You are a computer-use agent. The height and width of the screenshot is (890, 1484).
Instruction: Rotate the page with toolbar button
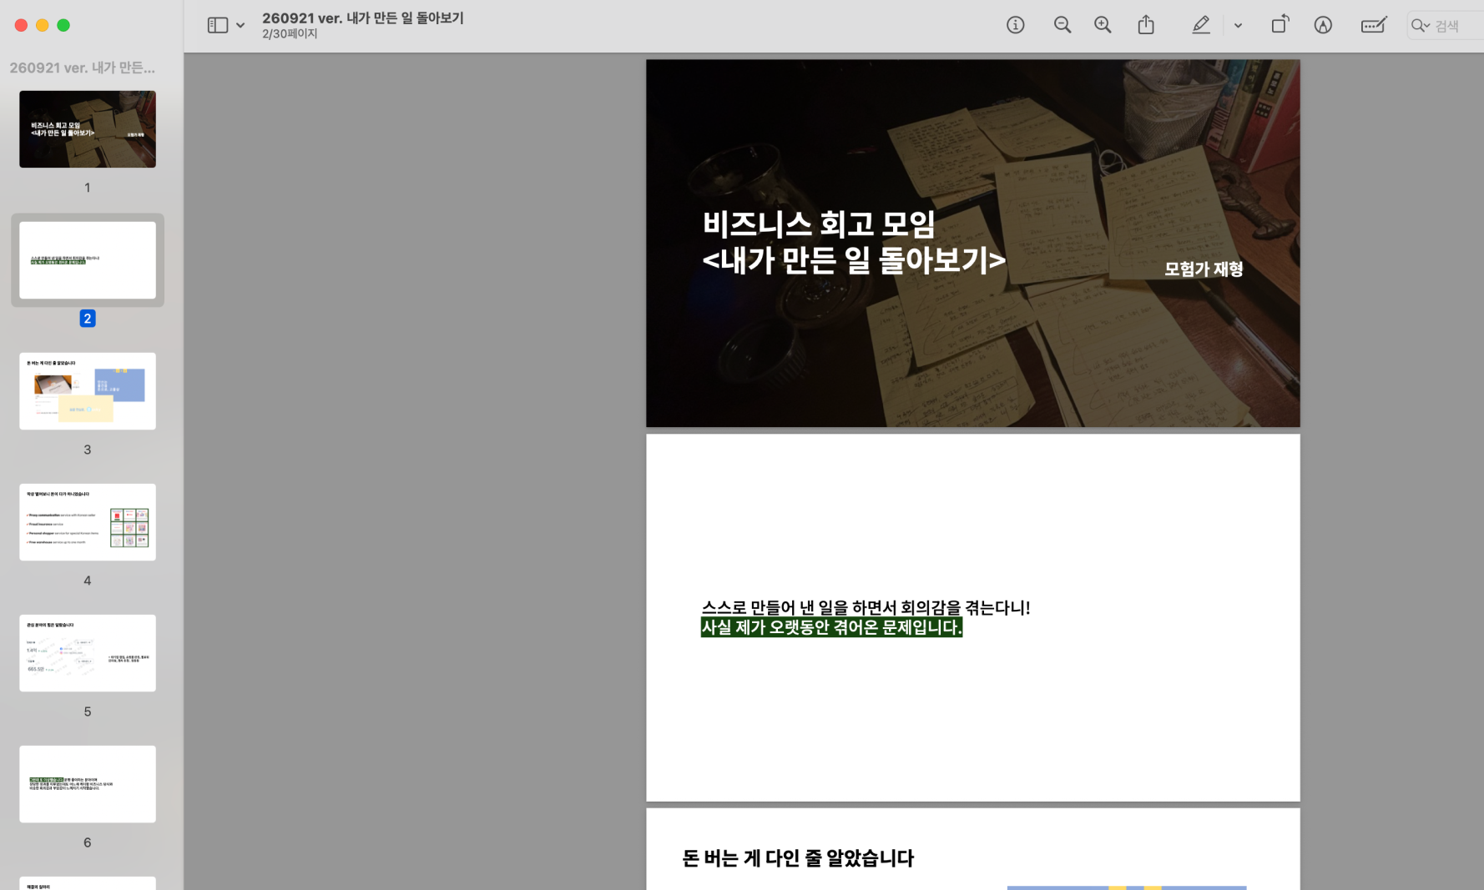1279,24
